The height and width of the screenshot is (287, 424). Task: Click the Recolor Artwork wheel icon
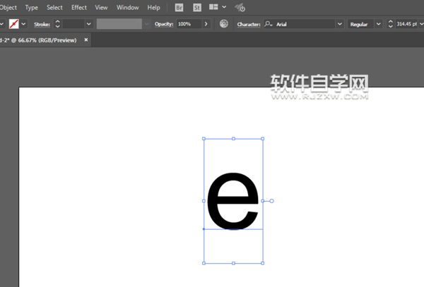click(223, 24)
